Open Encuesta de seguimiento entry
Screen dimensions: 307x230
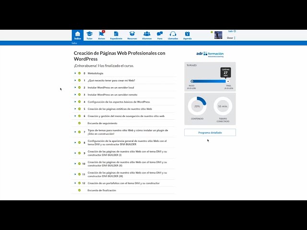pyautogui.click(x=102, y=123)
